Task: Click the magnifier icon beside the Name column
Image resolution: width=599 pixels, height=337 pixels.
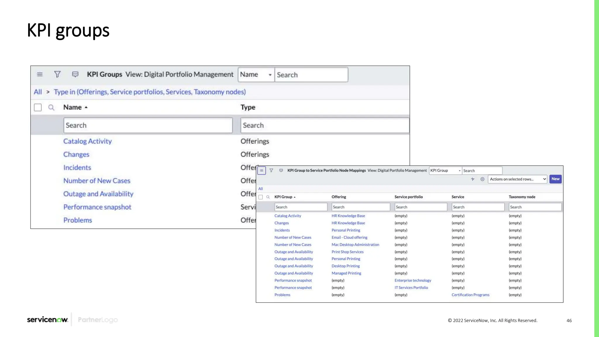Action: click(x=51, y=107)
